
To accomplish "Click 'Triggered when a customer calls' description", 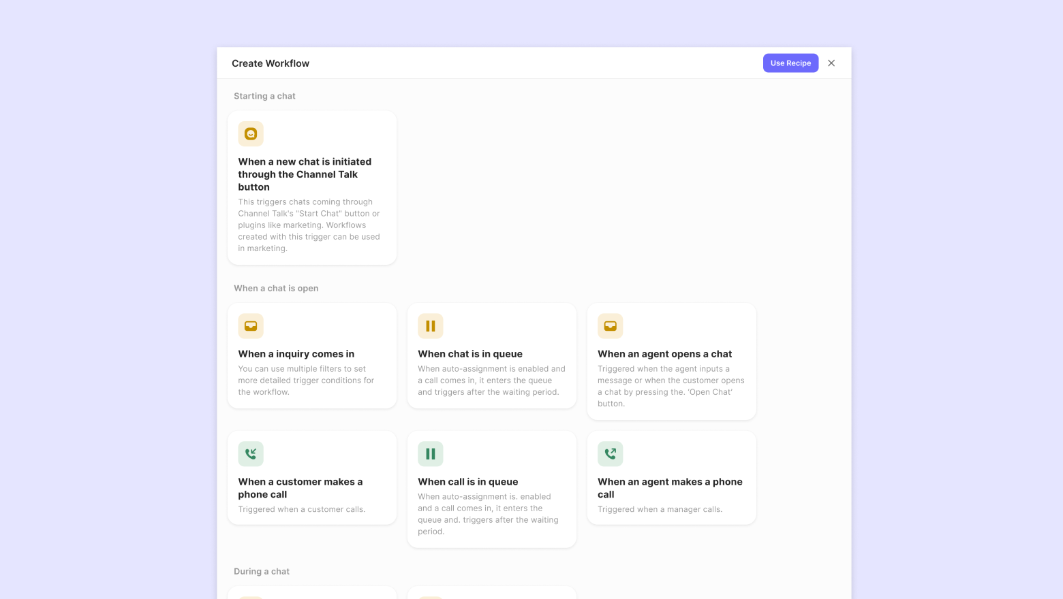I will 302,509.
